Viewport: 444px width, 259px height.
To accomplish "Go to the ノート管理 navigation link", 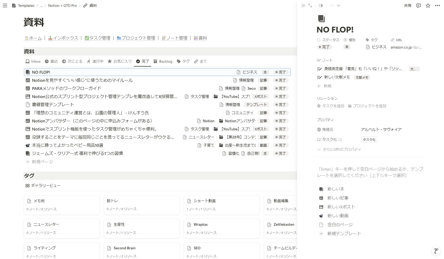I will point(175,38).
